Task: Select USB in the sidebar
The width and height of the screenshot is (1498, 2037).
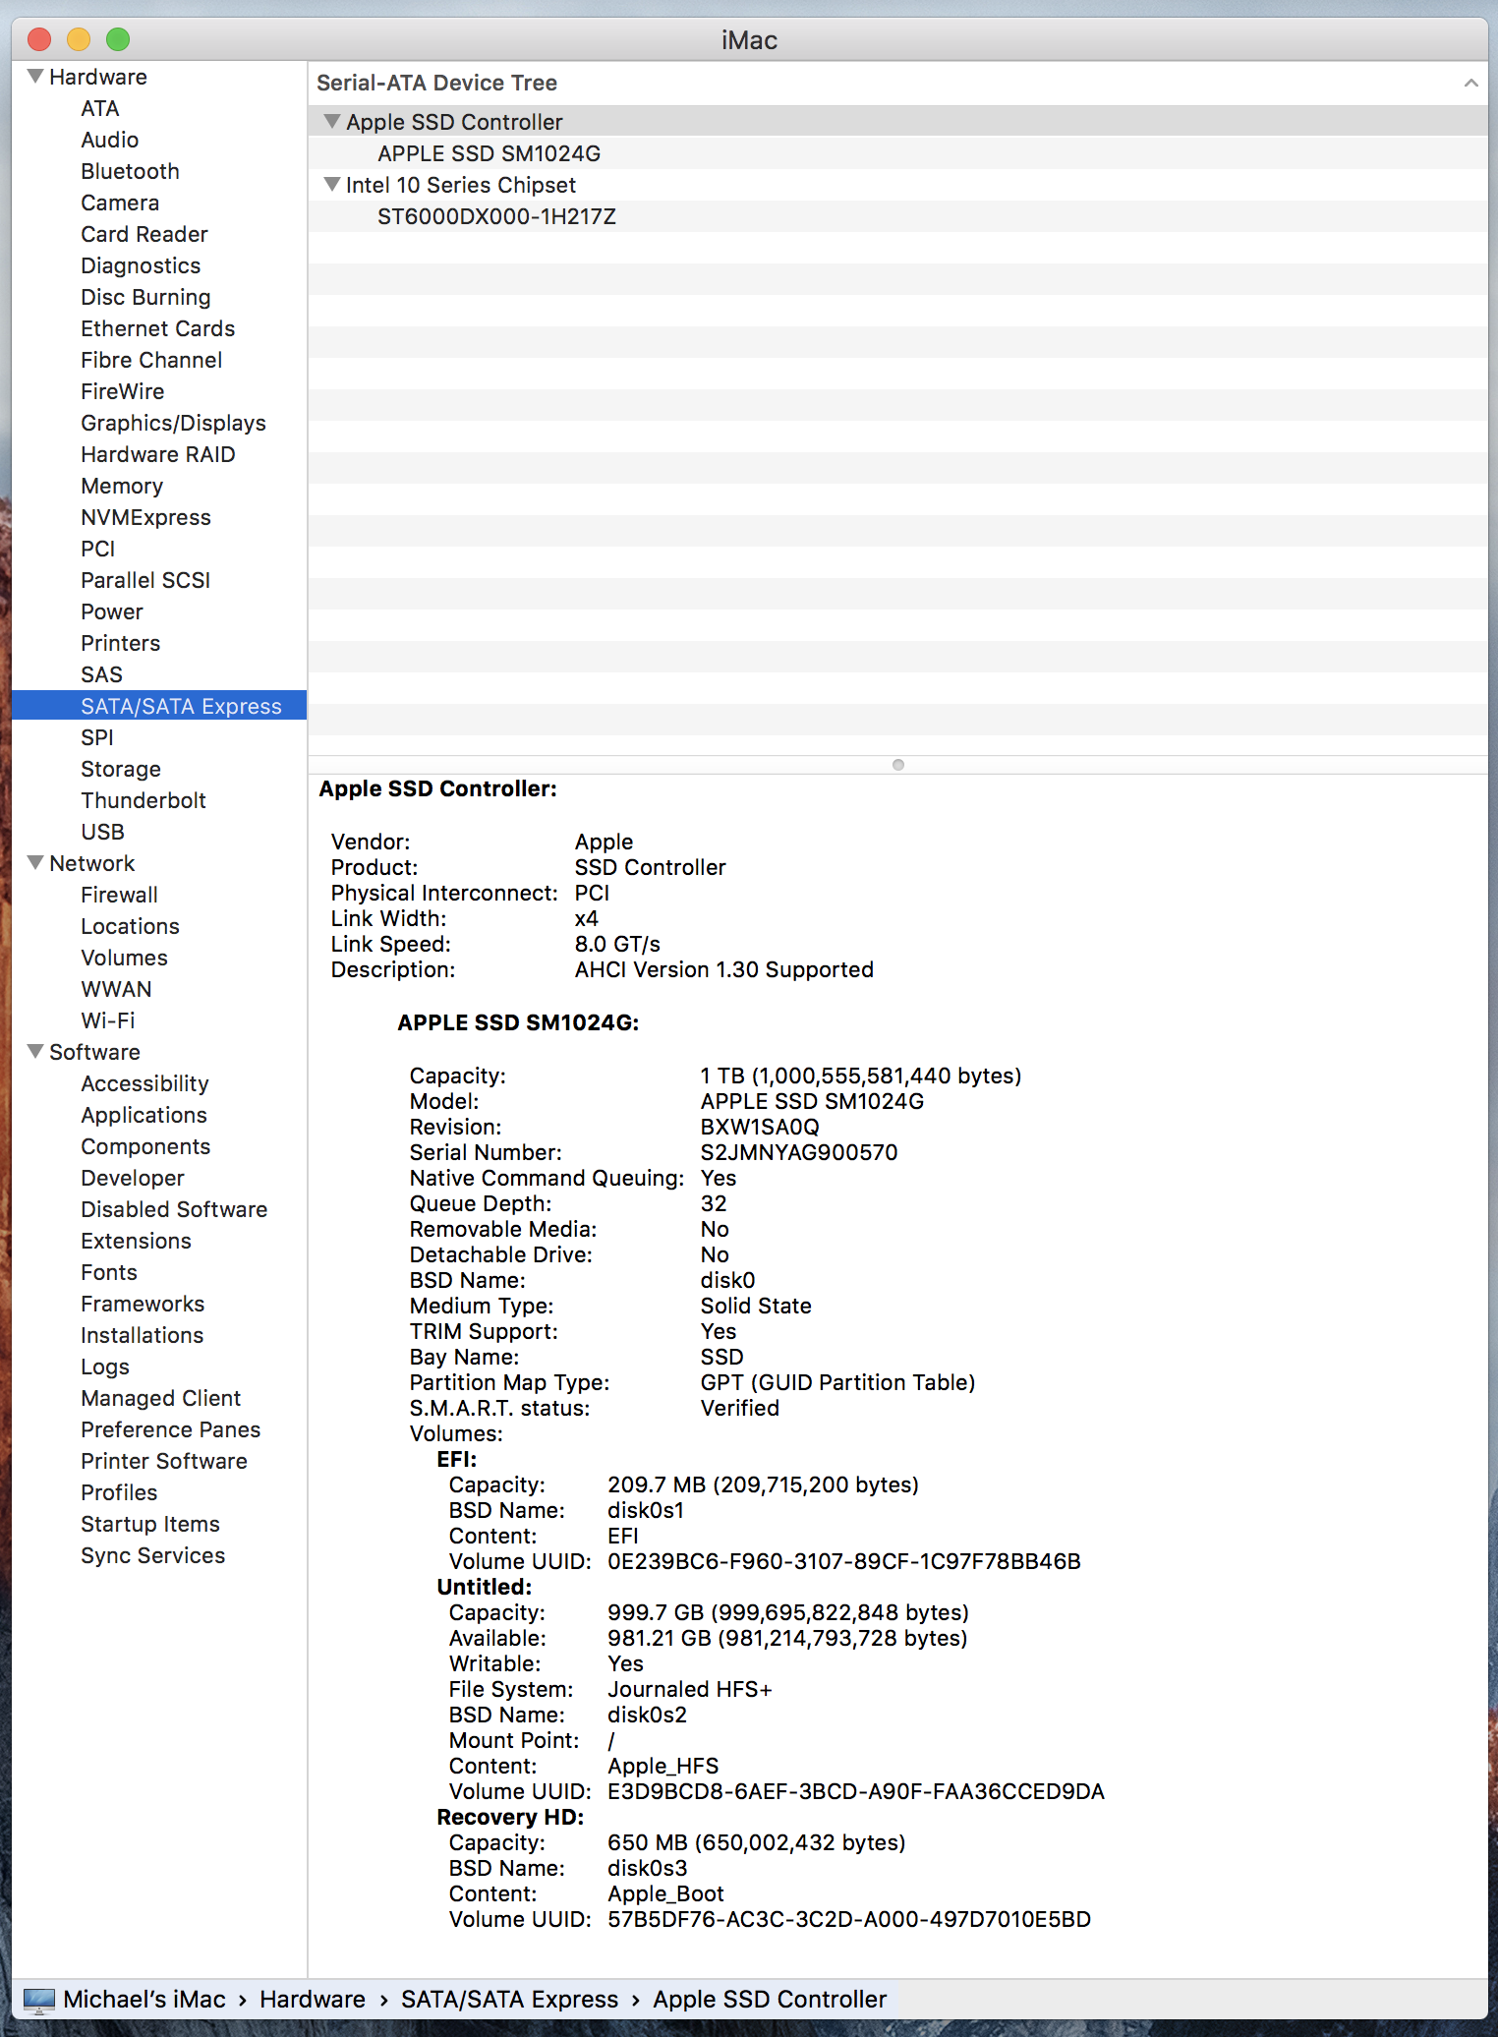Action: (103, 832)
